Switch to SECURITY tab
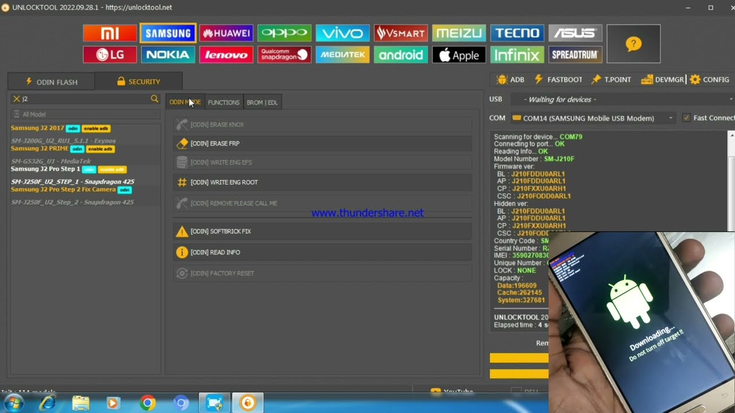The width and height of the screenshot is (735, 413). point(138,81)
